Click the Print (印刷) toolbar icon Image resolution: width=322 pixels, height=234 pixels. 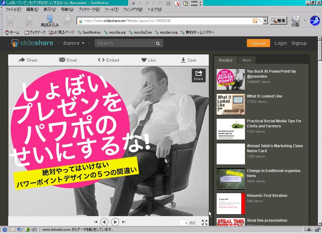[x=295, y=21]
